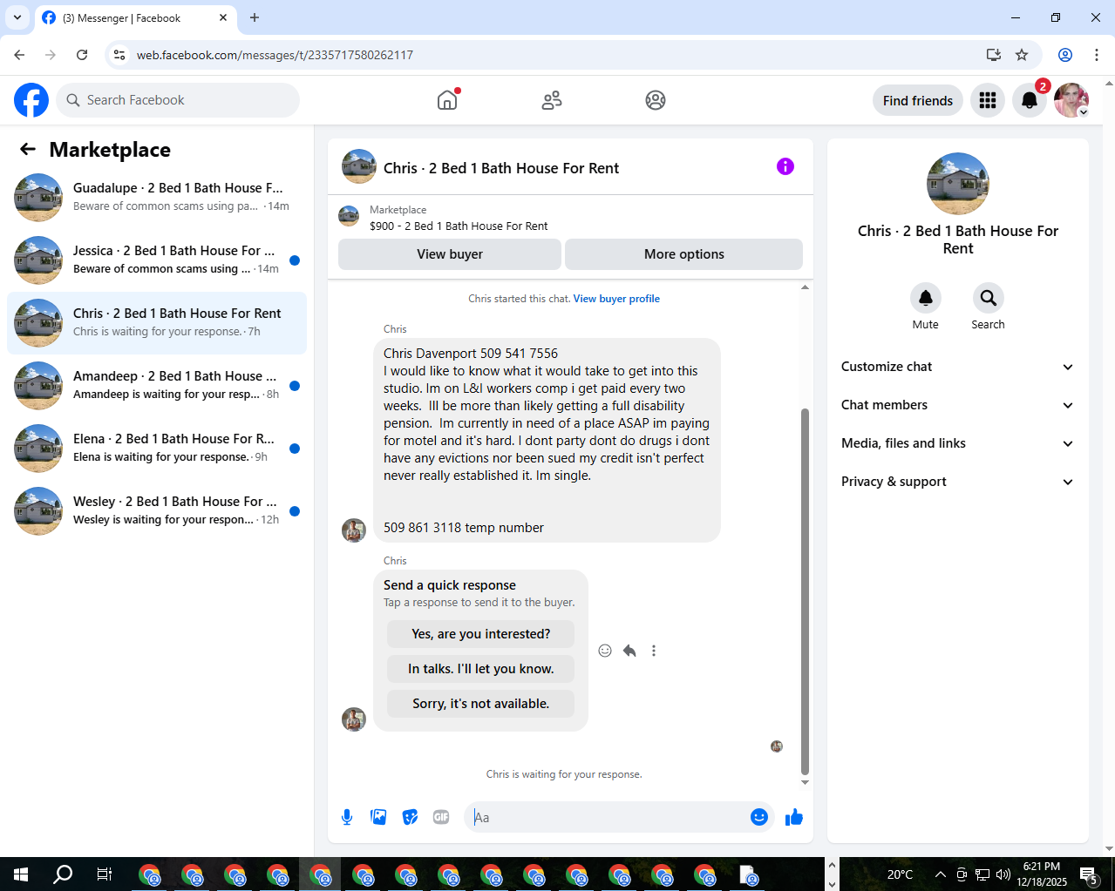Open the Chrome tab search dropdown
Screen dimensions: 1115x891
coord(17,17)
